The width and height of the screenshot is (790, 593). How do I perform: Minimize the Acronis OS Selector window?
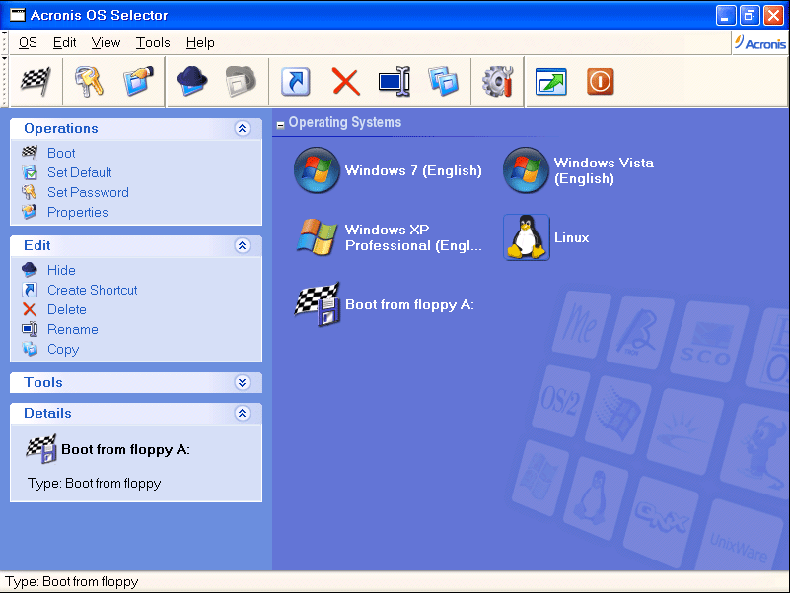(x=726, y=15)
